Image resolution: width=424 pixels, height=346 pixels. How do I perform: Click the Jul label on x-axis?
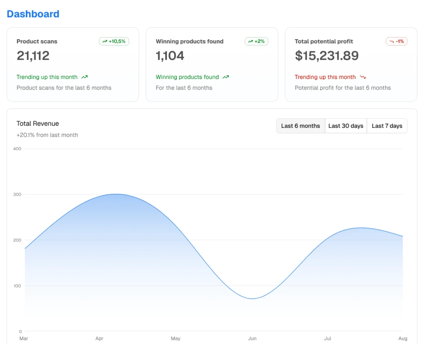(328, 338)
